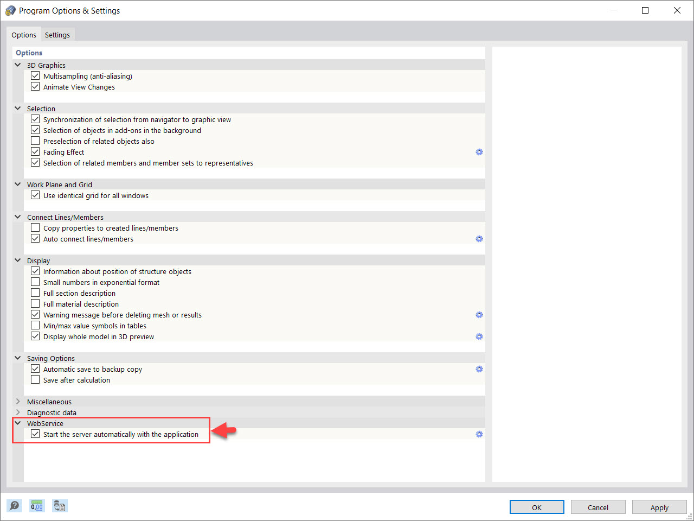Viewport: 694px width, 521px height.
Task: Click the OK button
Action: point(537,507)
